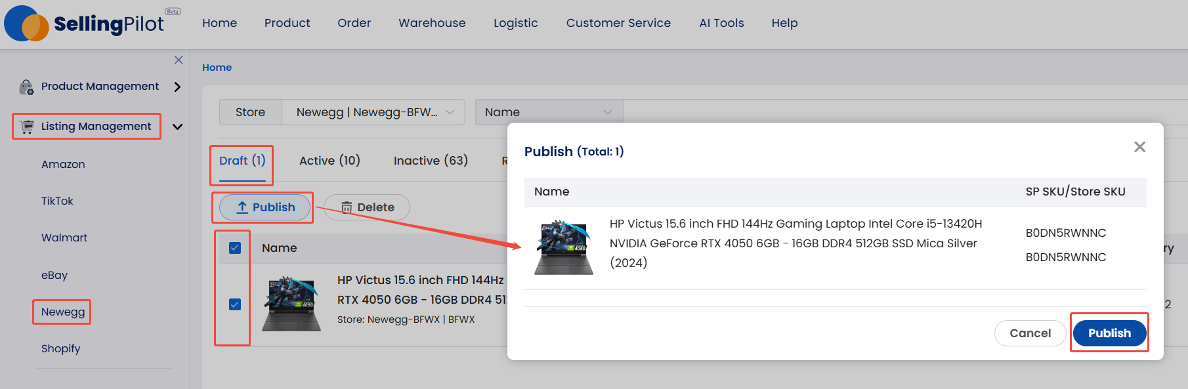The height and width of the screenshot is (389, 1188).
Task: Click the SellingPilot logo
Action: (x=92, y=24)
